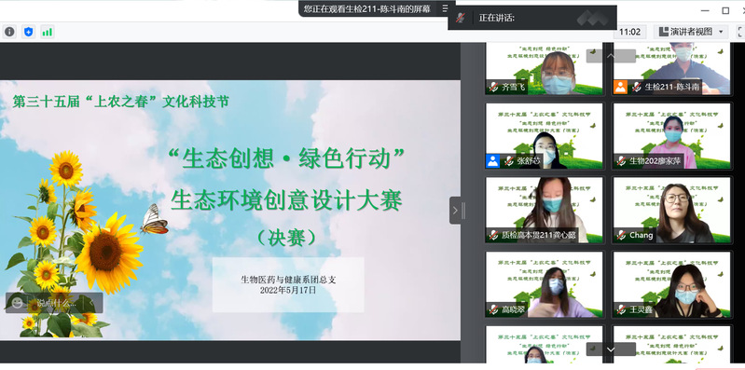The image size is (745, 370).
Task: Collapse the chat bar with its arrow
Action: point(91,303)
